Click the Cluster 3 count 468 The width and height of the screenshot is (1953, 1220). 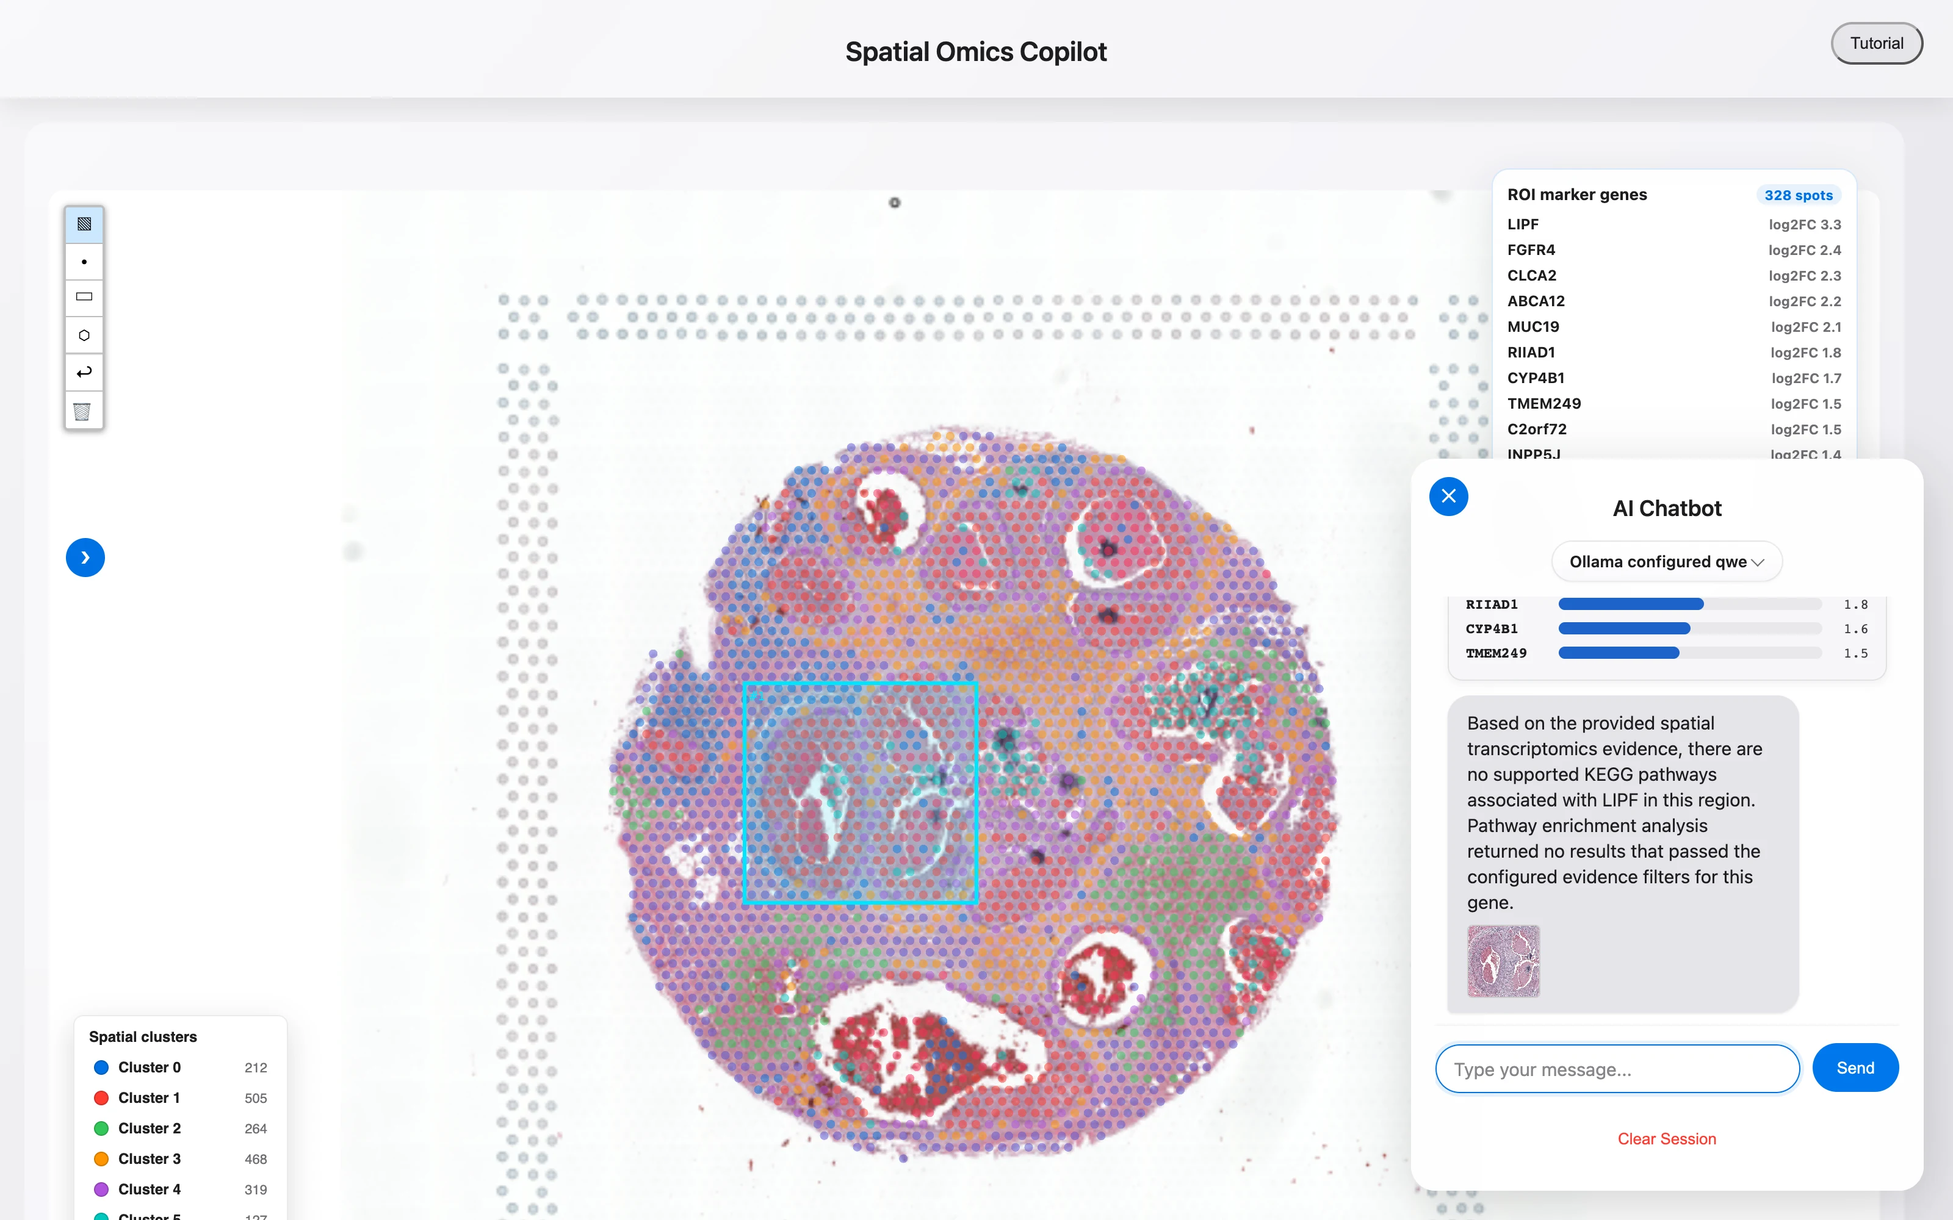(x=256, y=1160)
